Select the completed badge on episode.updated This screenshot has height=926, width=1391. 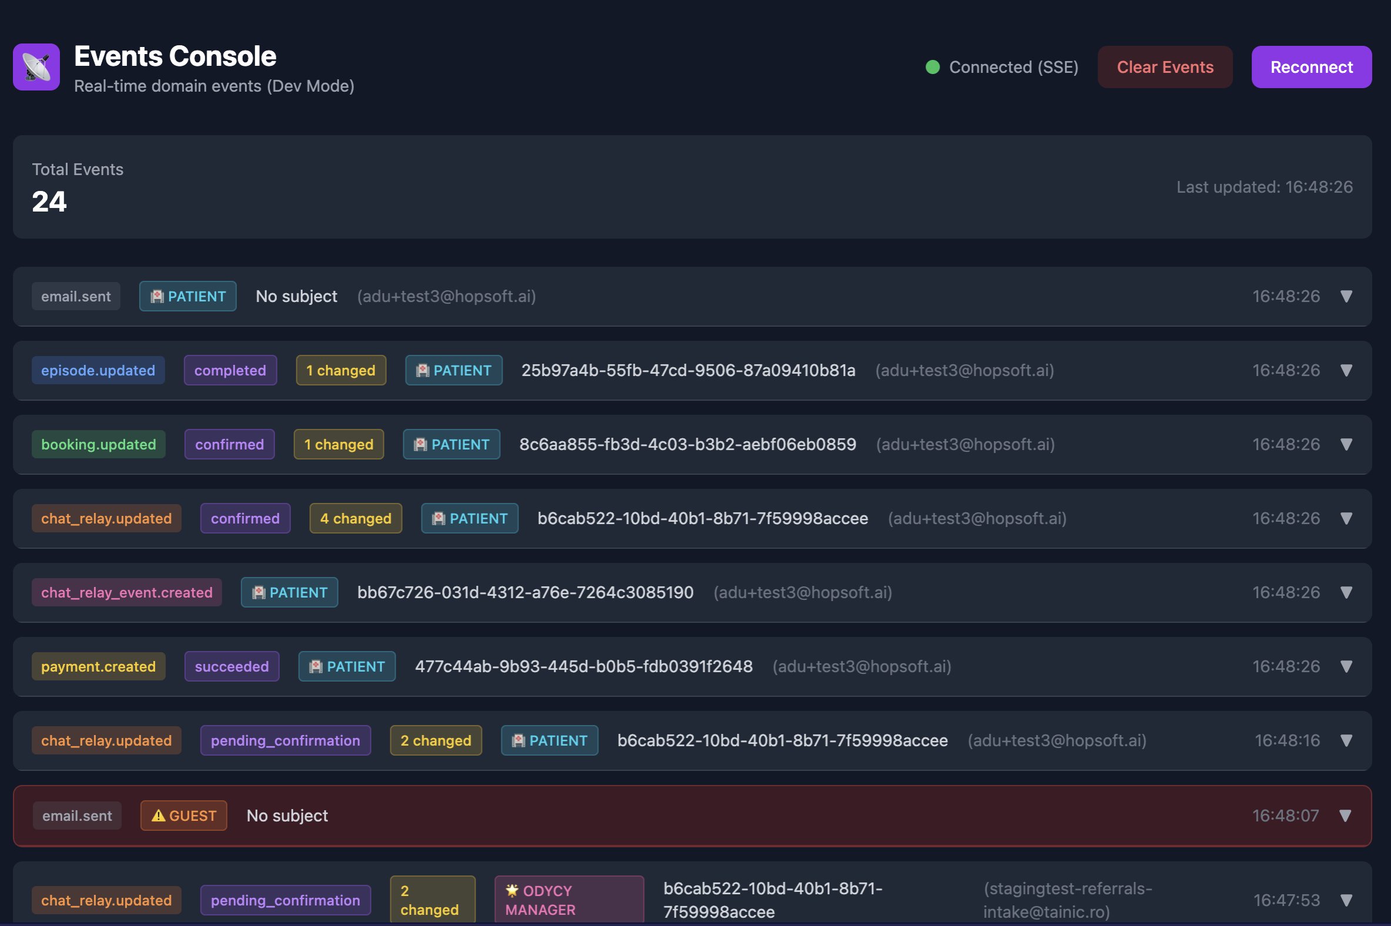[230, 370]
